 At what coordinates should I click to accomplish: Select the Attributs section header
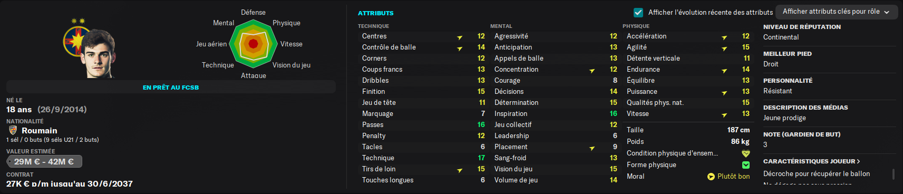point(376,13)
